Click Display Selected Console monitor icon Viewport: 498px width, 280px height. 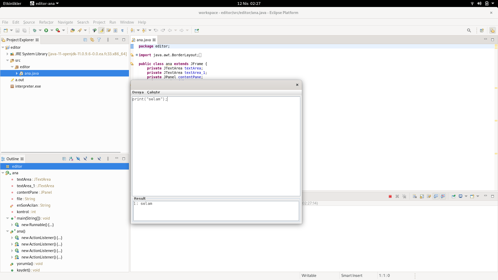click(461, 197)
